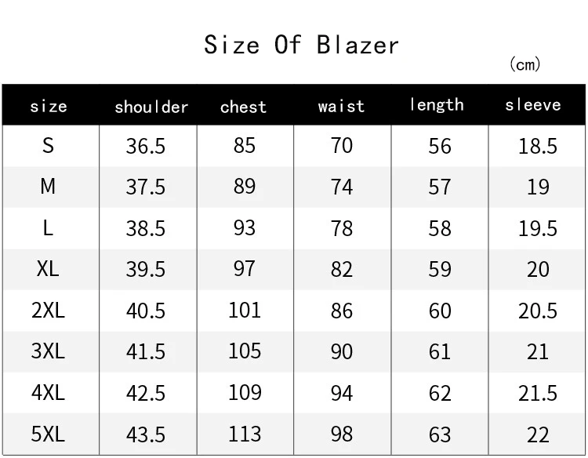The height and width of the screenshot is (458, 588).
Task: Select the S size row label
Action: click(x=48, y=145)
